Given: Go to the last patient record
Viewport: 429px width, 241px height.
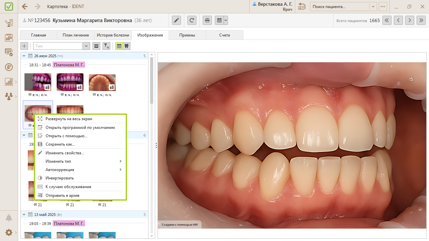Looking at the screenshot, I should 421,20.
